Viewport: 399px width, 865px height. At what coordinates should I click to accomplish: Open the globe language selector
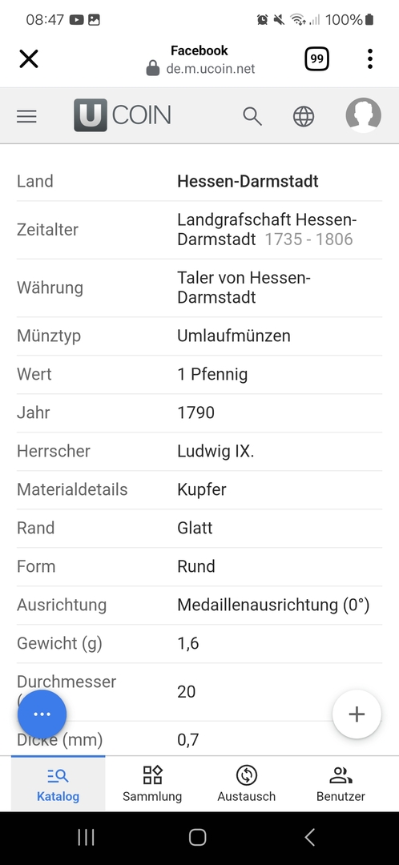[304, 116]
